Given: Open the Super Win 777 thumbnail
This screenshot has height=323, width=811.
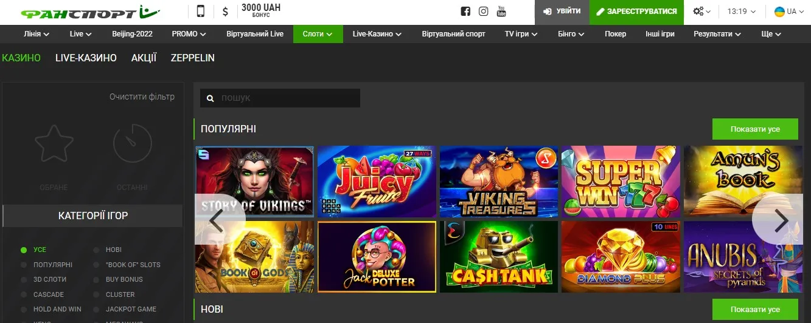Looking at the screenshot, I should tap(621, 182).
